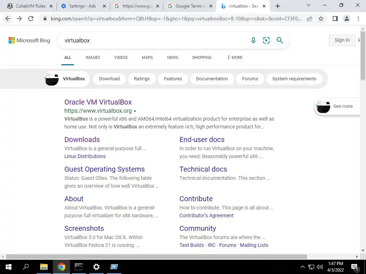366x274 pixels.
Task: Submit search with the magnifier icon
Action: [x=280, y=40]
